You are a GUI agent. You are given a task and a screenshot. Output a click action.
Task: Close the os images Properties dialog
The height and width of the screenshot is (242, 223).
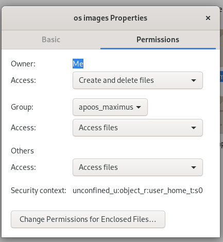point(208,18)
